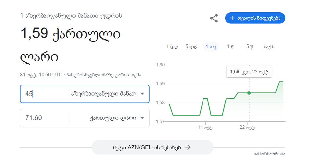Open the ქართული ლარი currency dropdown arrow
The image size is (335, 155).
point(142,118)
